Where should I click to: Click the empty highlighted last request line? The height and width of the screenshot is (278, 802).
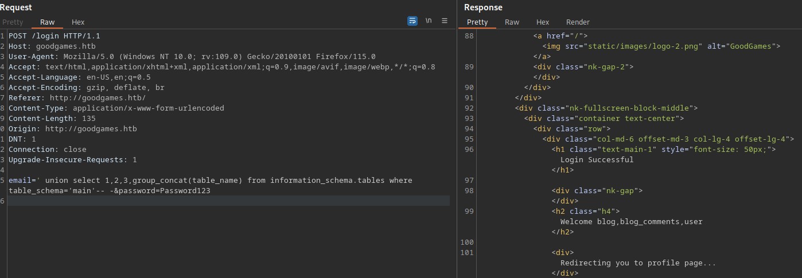tap(229, 201)
